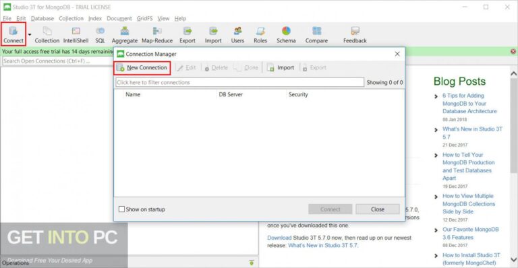Image resolution: width=518 pixels, height=268 pixels.
Task: Enable Show on startup checkbox
Action: (121, 209)
